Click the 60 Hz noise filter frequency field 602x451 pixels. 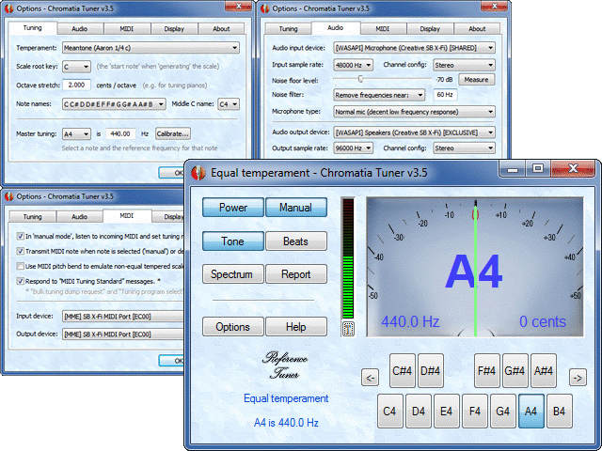445,95
